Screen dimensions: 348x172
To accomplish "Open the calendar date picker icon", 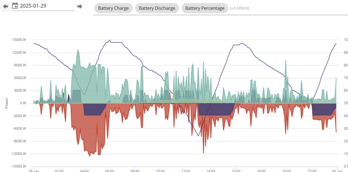I will (x=15, y=6).
